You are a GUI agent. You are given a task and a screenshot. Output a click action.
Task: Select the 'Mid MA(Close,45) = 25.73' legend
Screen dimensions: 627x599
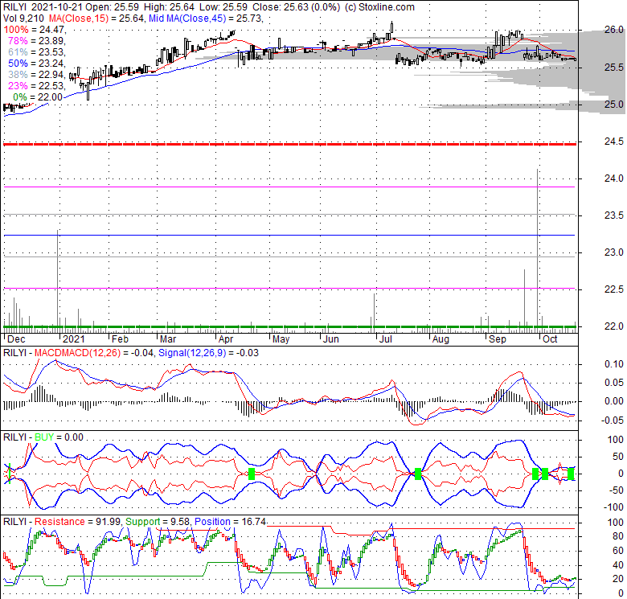click(x=206, y=18)
